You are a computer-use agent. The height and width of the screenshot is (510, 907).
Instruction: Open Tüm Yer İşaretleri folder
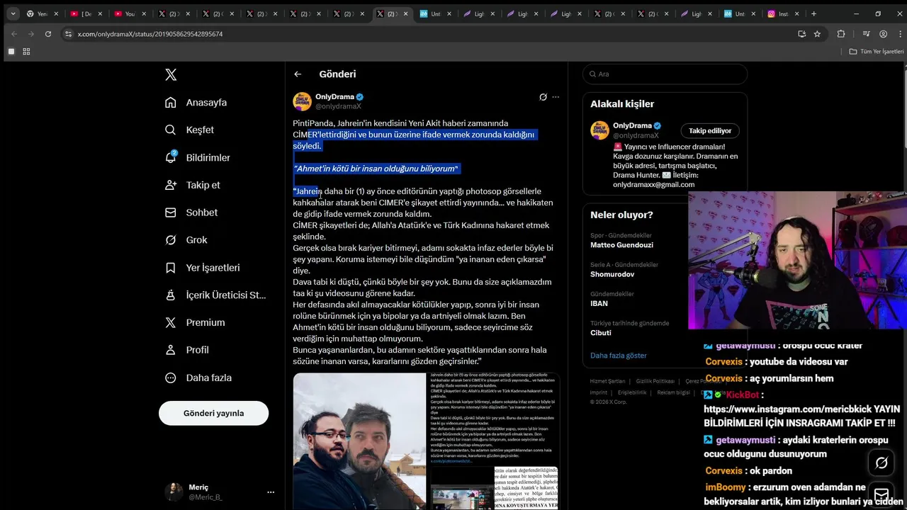[877, 52]
